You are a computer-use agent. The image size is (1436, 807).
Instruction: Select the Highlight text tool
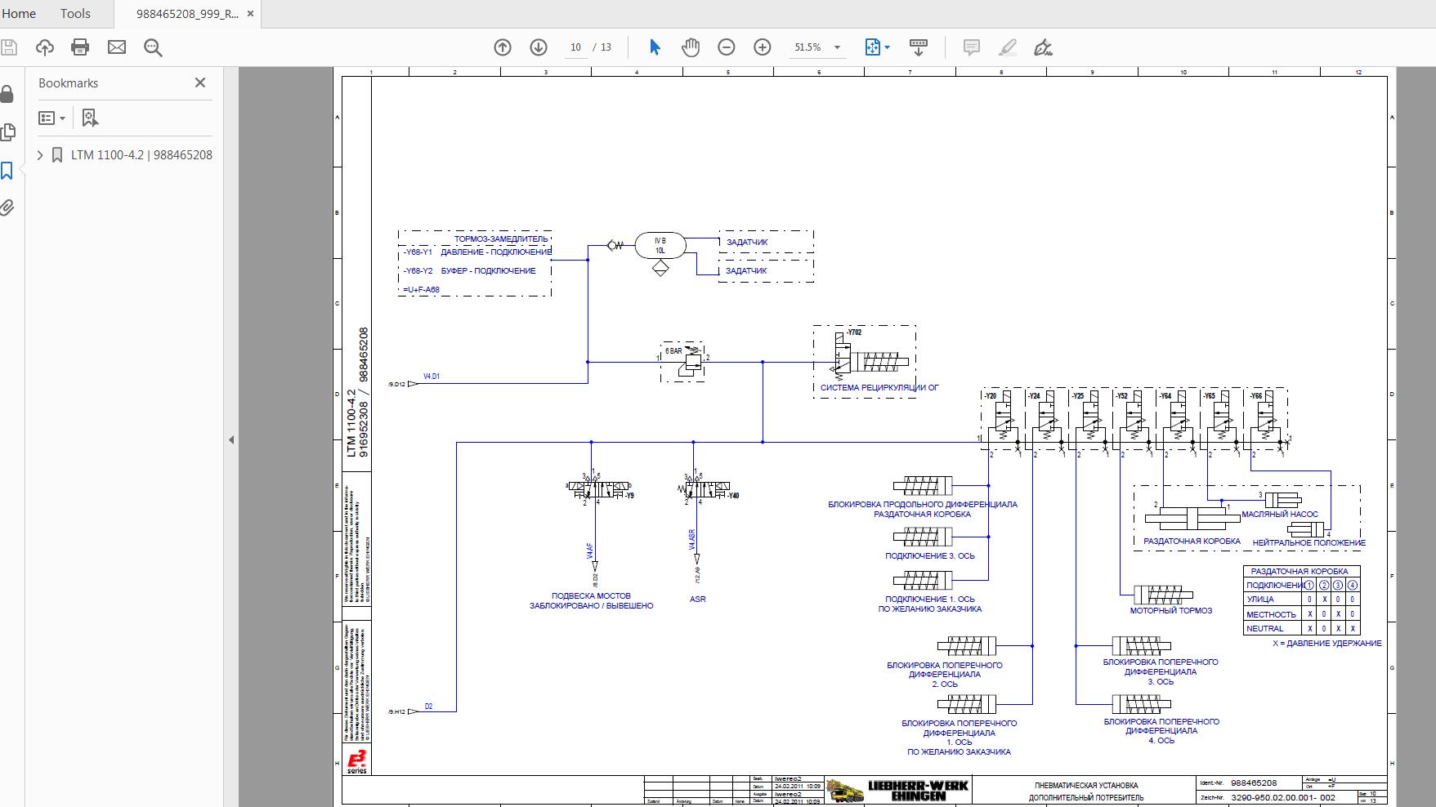coord(1007,47)
